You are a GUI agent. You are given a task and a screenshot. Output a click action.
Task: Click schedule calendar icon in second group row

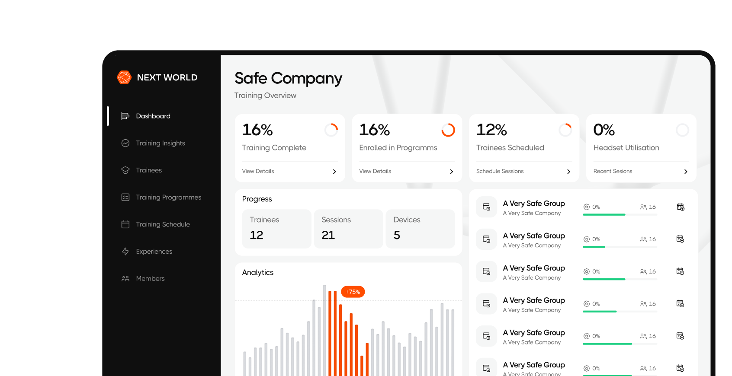pos(681,239)
